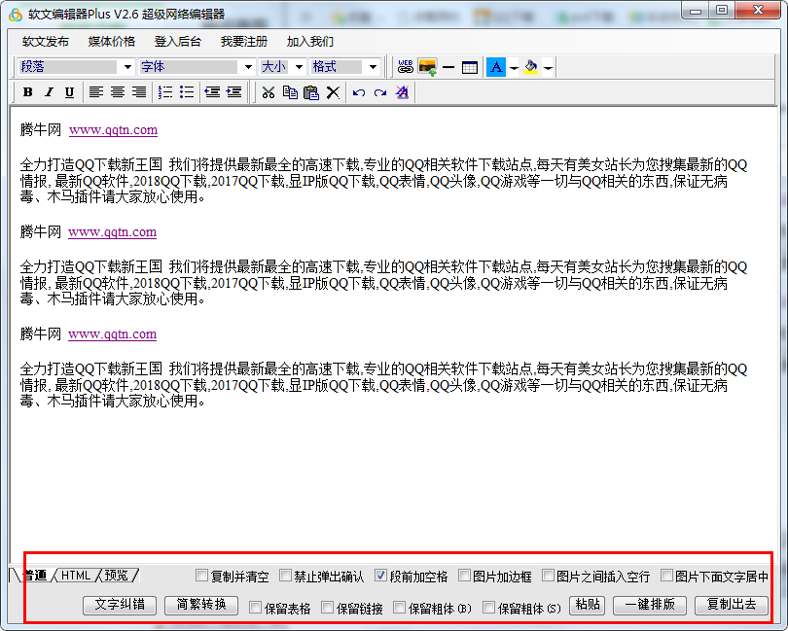
Task: Enable the 复制并清空 checkbox
Action: pos(202,576)
